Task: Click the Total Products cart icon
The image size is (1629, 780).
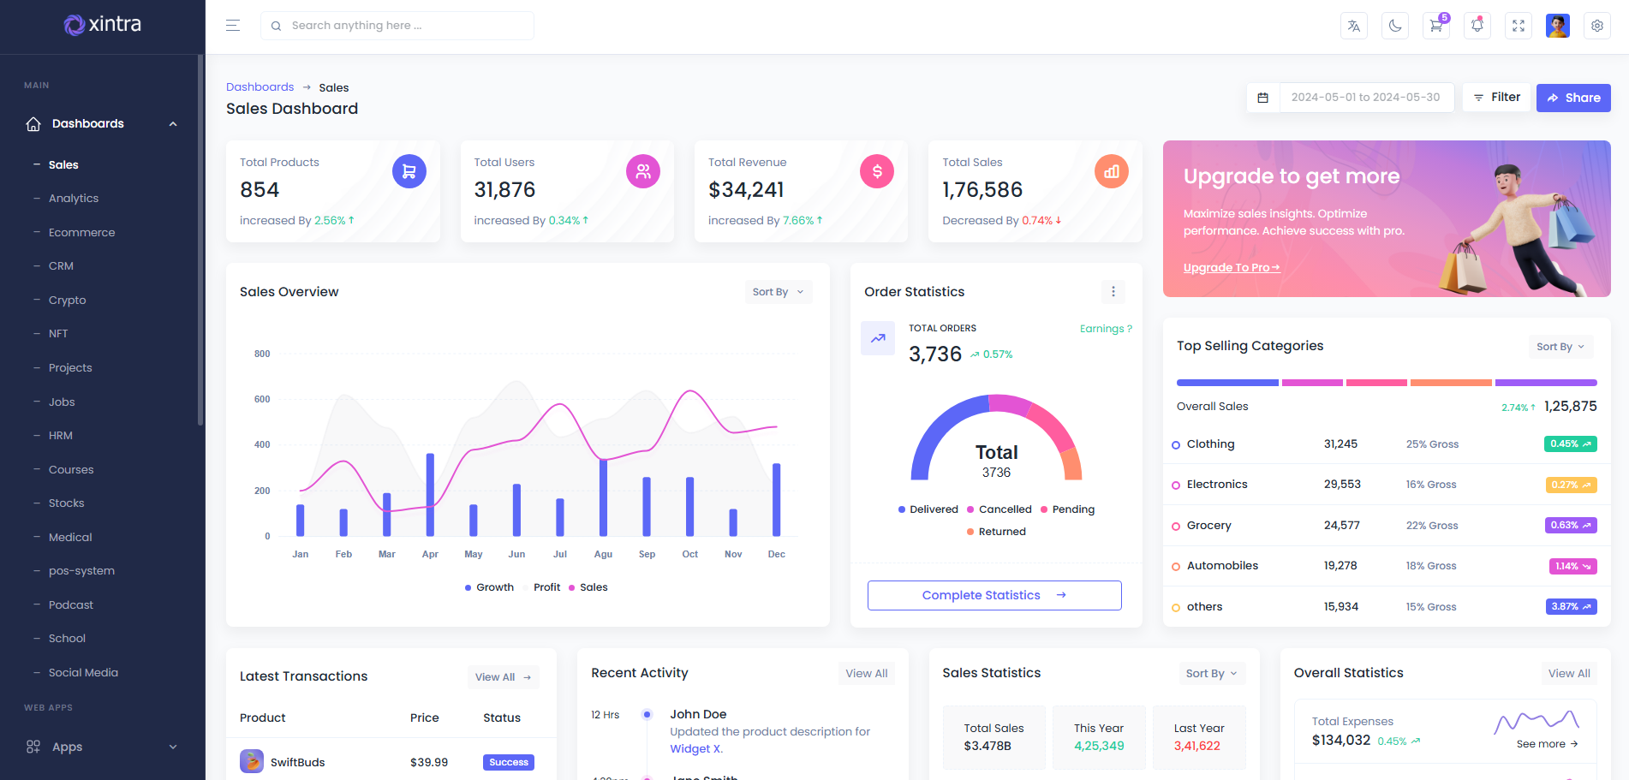Action: click(409, 171)
